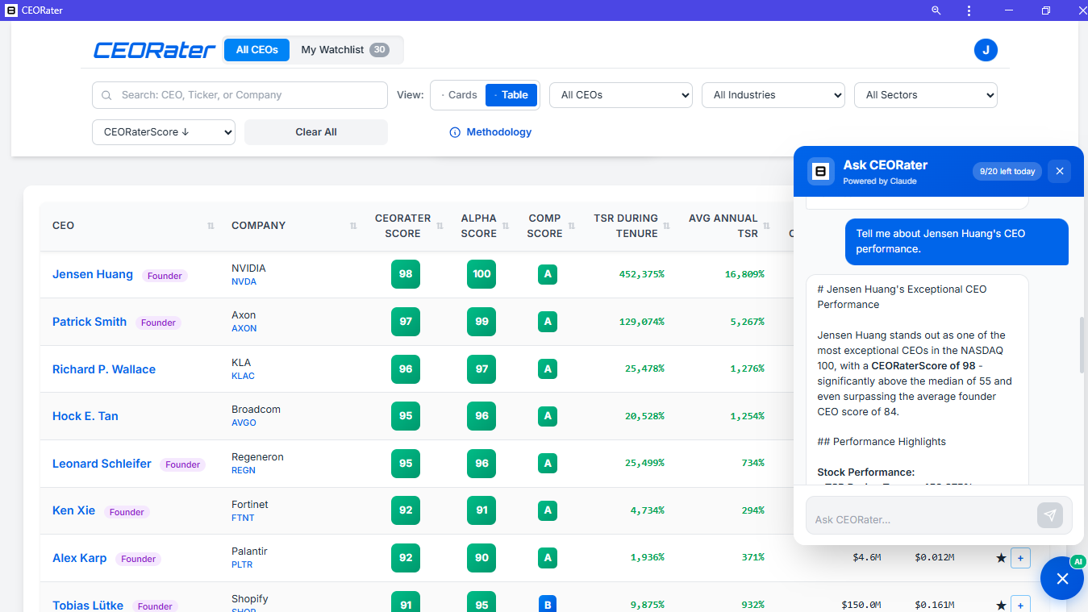Click the REGN ticker link
1088x612 pixels.
[244, 471]
